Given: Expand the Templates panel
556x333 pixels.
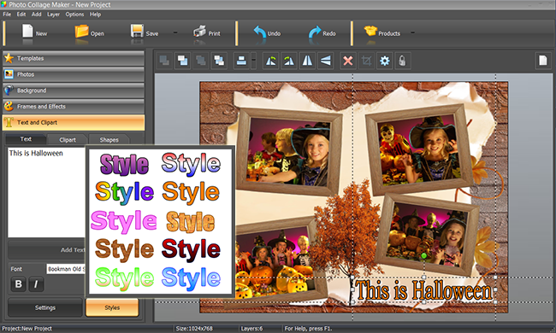Looking at the screenshot, I should pos(74,58).
